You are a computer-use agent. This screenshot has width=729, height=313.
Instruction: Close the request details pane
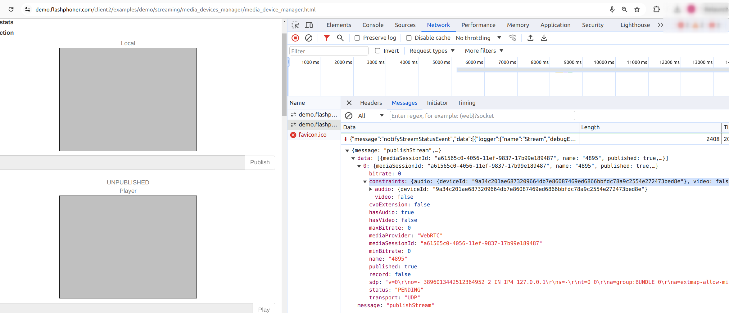pos(349,103)
